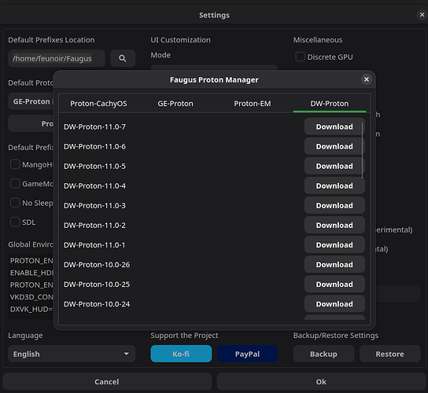Click the DW-Proton-11.0-4 entry text
This screenshot has height=393, width=428.
[94, 185]
